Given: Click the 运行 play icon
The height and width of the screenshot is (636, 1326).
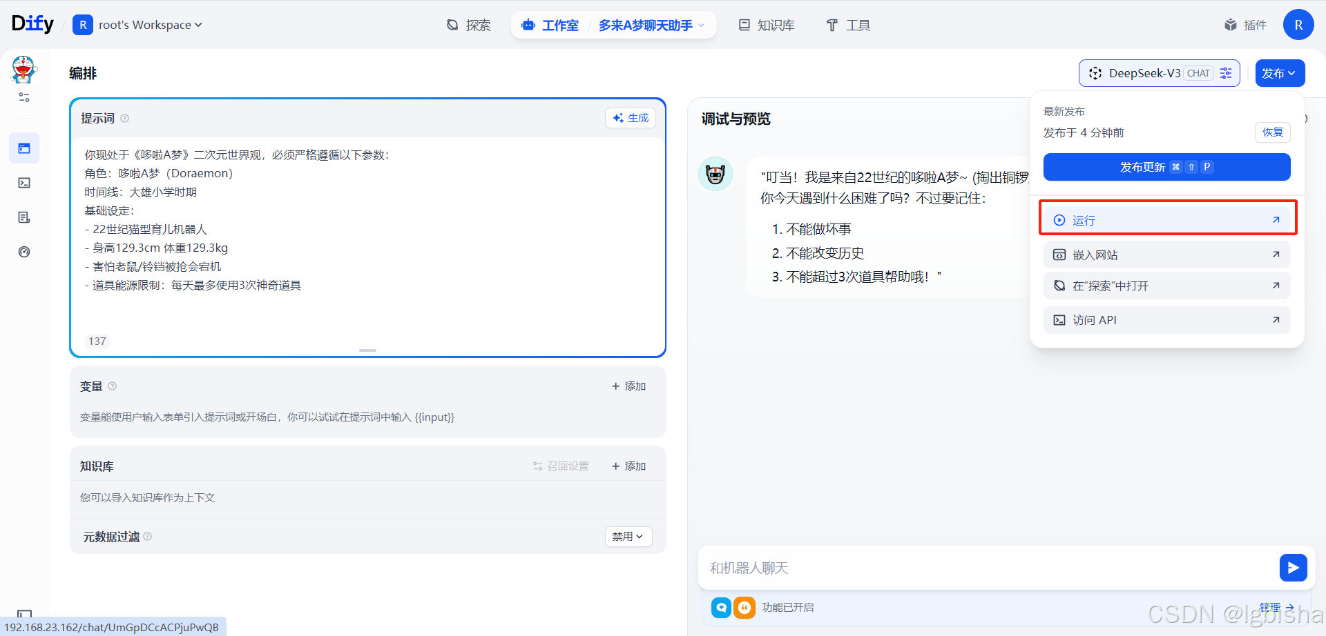Looking at the screenshot, I should pyautogui.click(x=1059, y=220).
